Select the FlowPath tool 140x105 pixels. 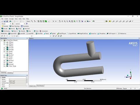39,34
